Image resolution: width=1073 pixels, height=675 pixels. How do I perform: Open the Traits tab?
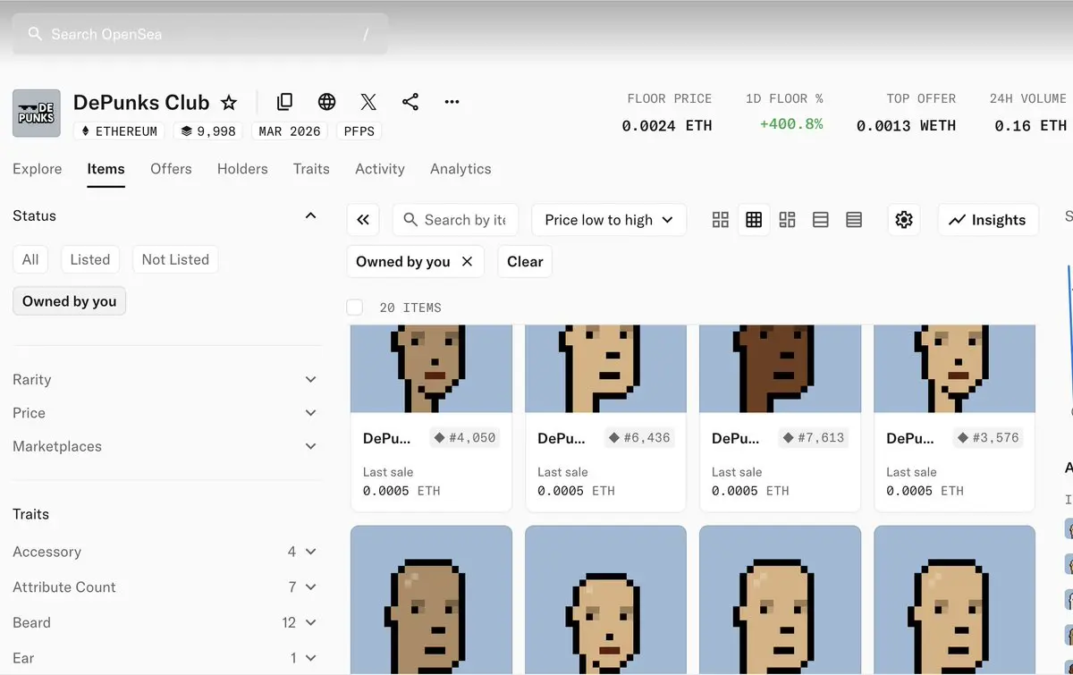tap(311, 169)
